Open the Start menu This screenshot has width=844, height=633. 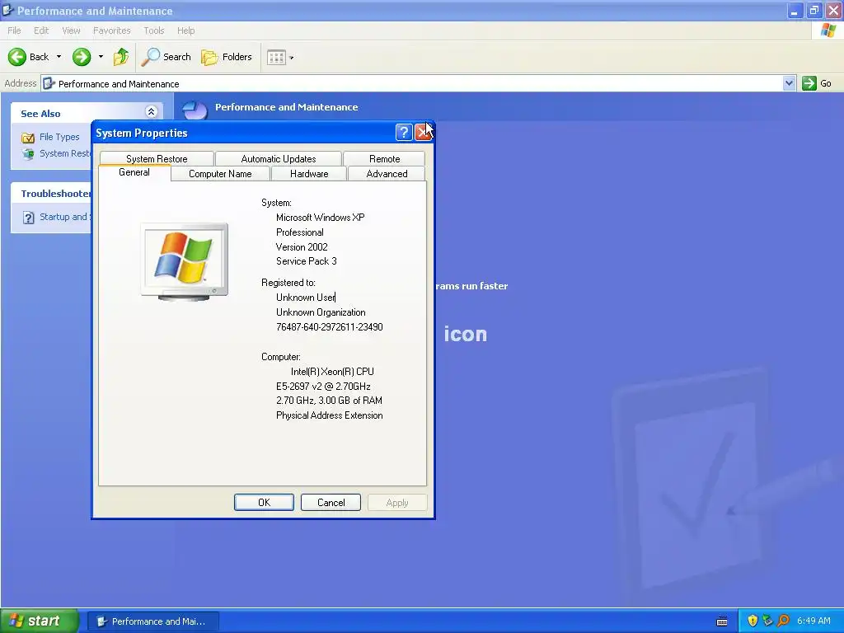coord(40,621)
